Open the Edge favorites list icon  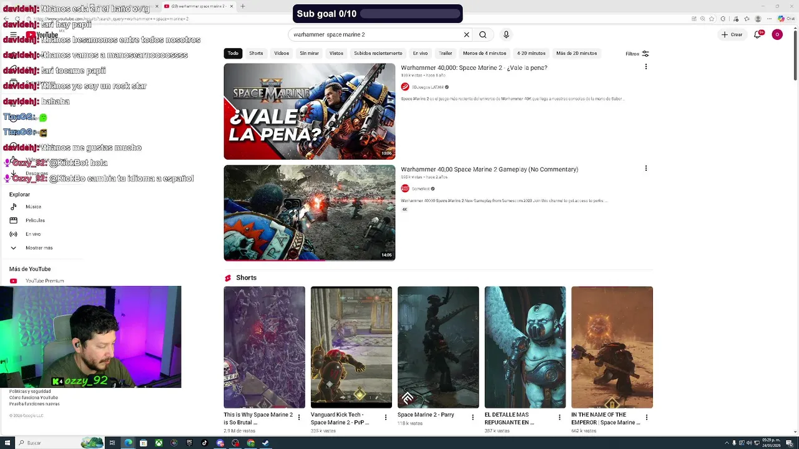pyautogui.click(x=747, y=19)
